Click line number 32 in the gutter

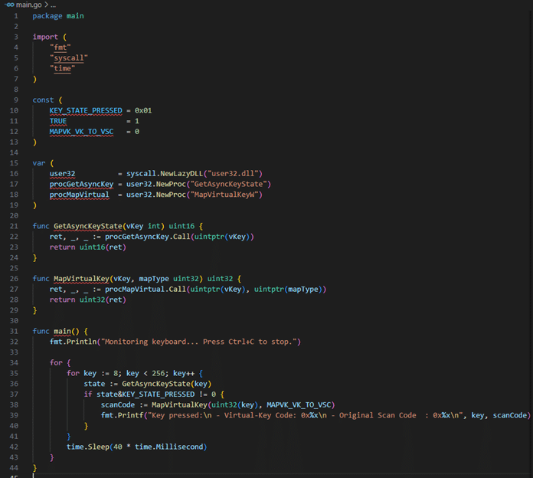[13, 341]
